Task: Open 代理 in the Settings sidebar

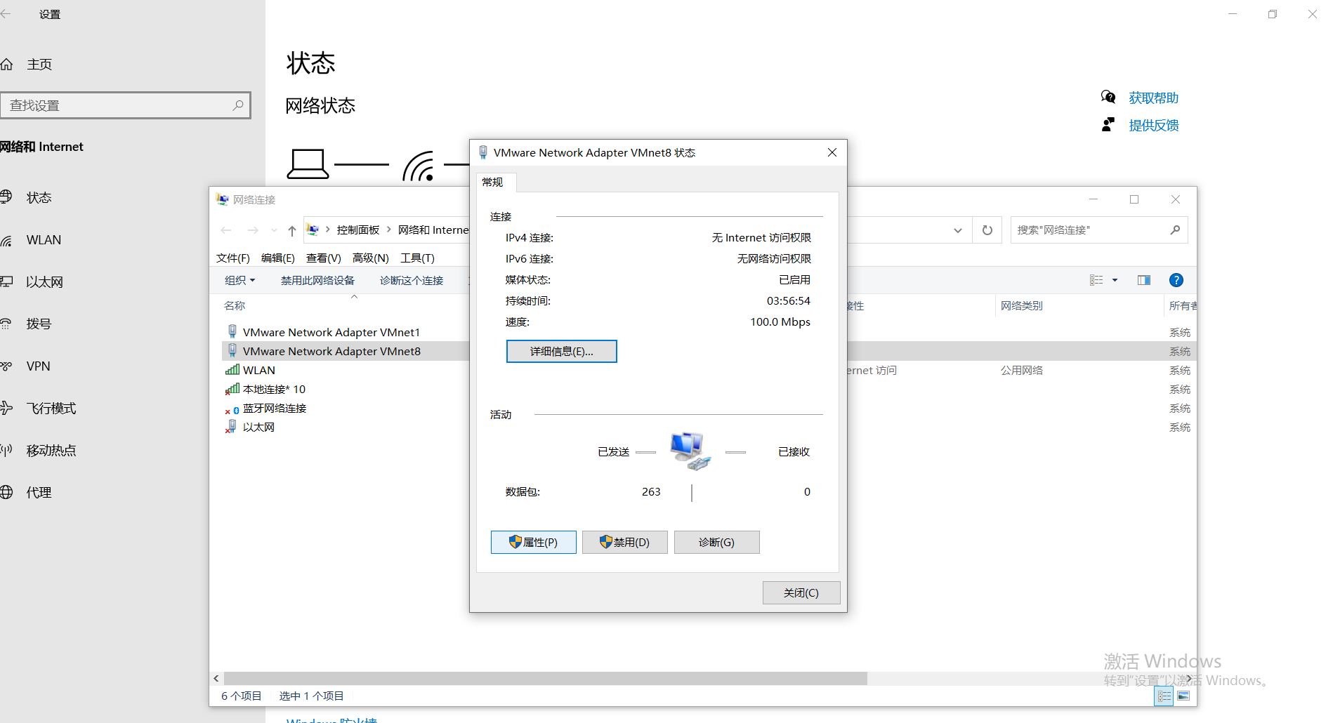Action: point(39,493)
